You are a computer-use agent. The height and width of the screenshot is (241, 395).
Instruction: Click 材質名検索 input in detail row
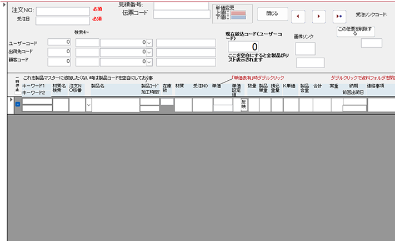coord(61,105)
